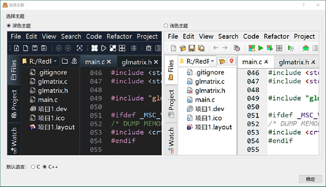Select the 浅色主题 light theme radio button
326x187 pixels.
pos(166,26)
